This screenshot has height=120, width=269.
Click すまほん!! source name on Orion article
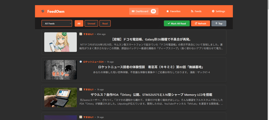coord(88,89)
